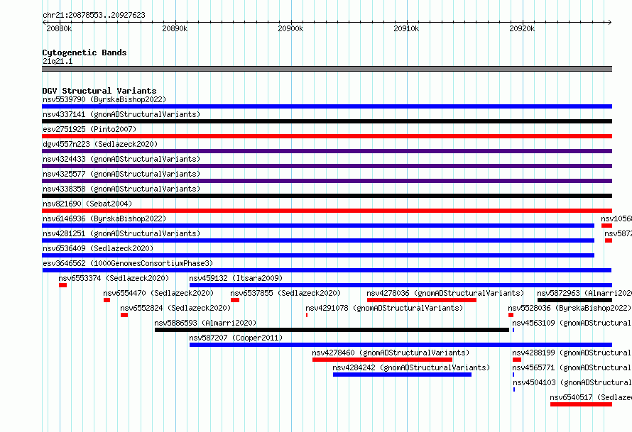632x432 pixels.
Task: Open the esv2751925 (Pinto2007) variant label
Action: (89, 129)
